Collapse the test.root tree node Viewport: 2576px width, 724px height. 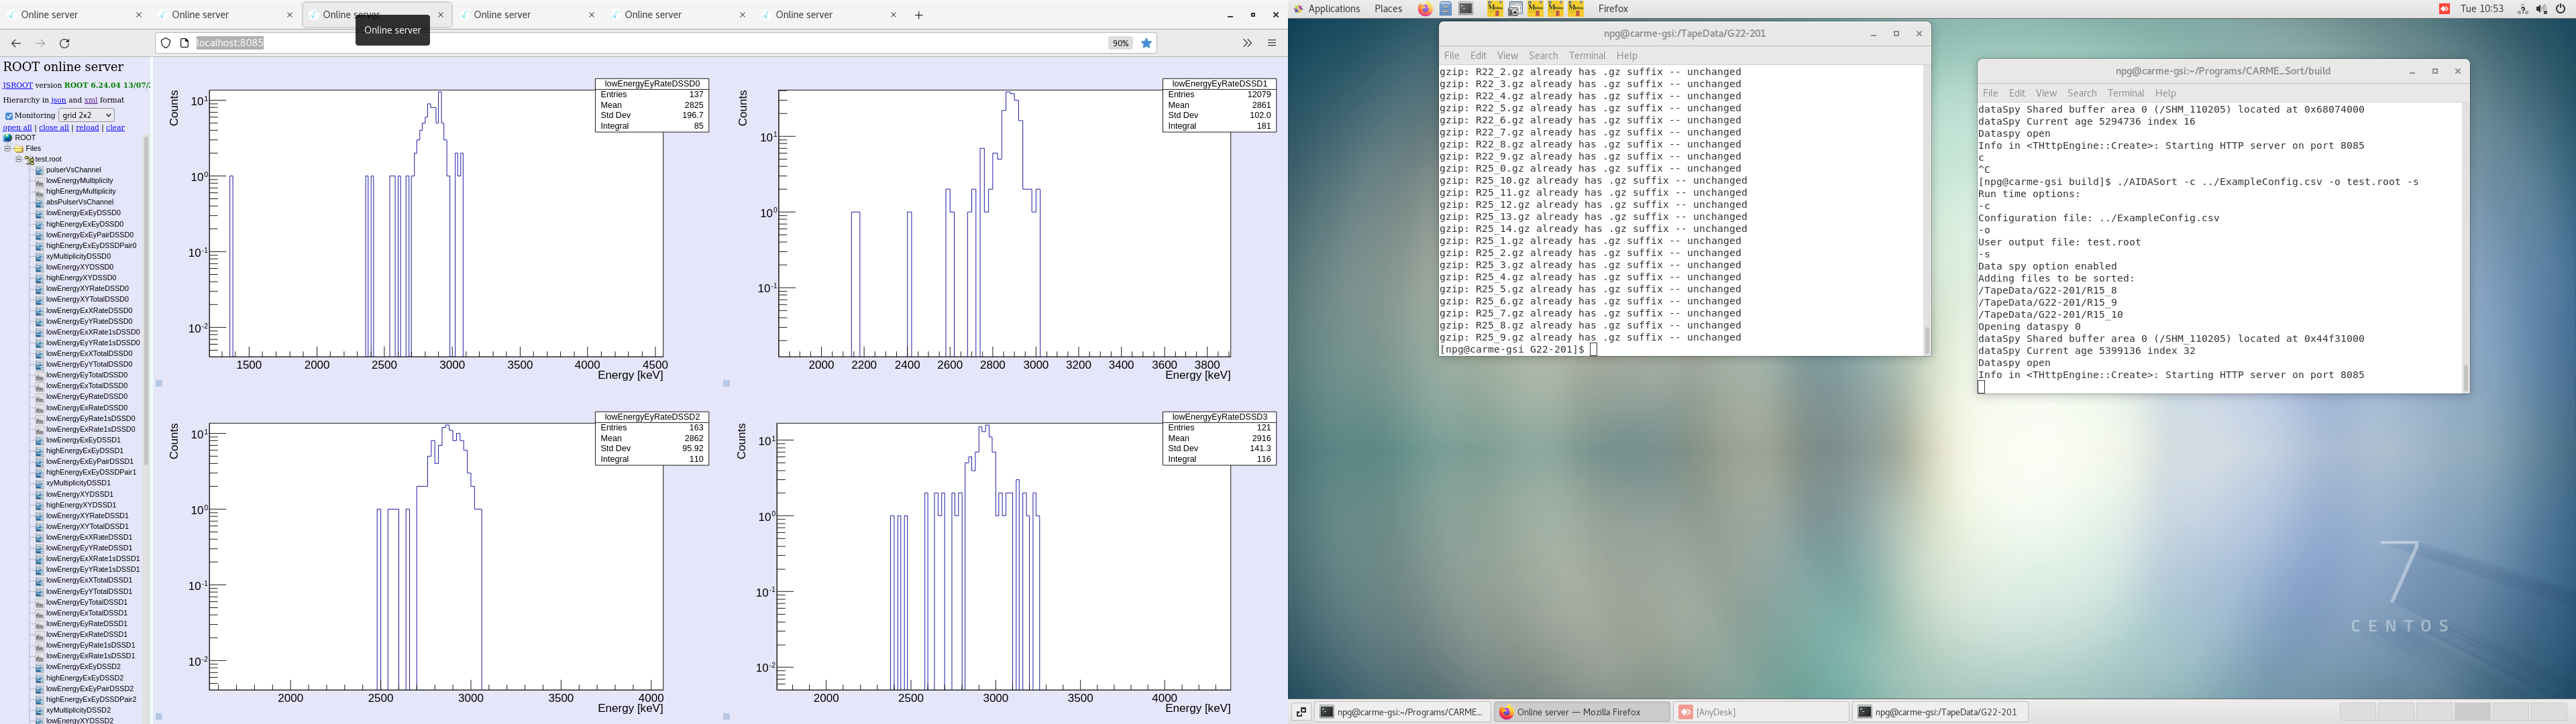pos(18,159)
